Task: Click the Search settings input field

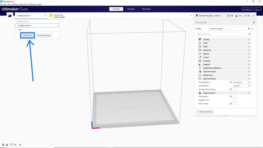Action: 222,34
